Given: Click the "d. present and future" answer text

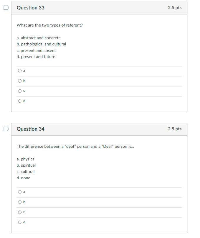Looking at the screenshot, I should (x=36, y=57).
